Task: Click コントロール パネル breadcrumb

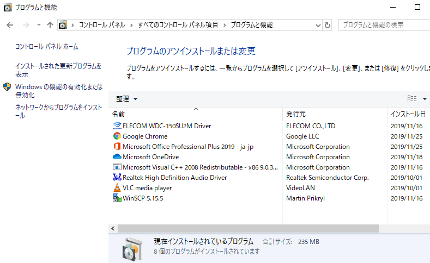Action: coord(102,25)
